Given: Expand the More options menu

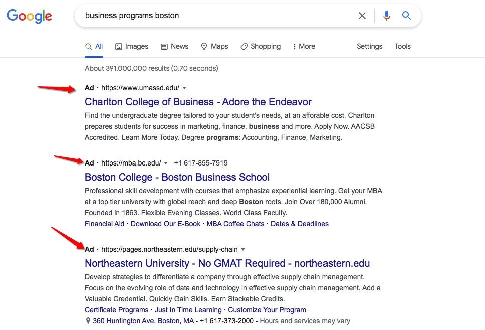Looking at the screenshot, I should (304, 47).
